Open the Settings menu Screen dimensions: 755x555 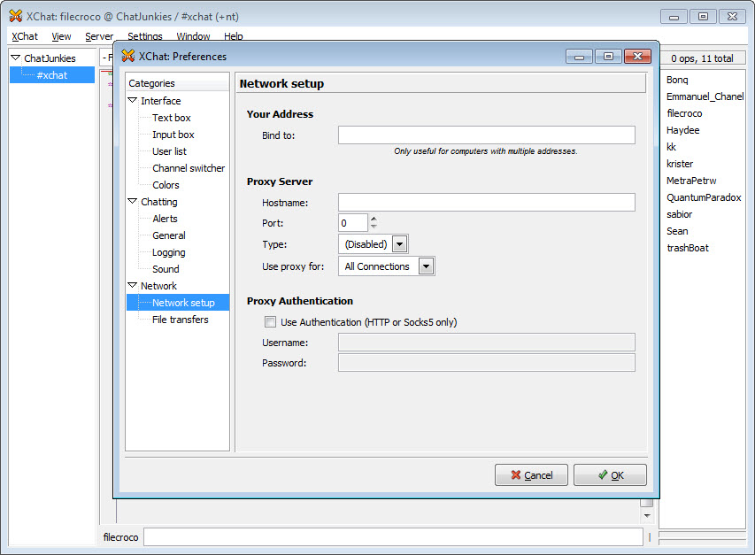(145, 36)
